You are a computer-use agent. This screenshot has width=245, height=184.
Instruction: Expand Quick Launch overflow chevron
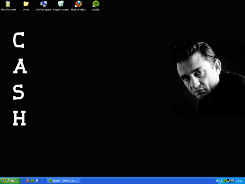(x=42, y=180)
